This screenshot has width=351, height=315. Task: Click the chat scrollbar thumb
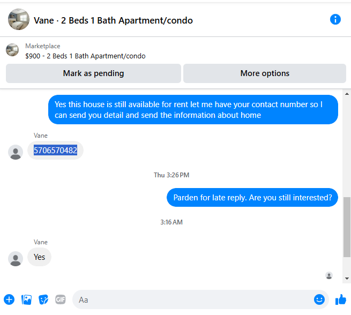[347, 227]
